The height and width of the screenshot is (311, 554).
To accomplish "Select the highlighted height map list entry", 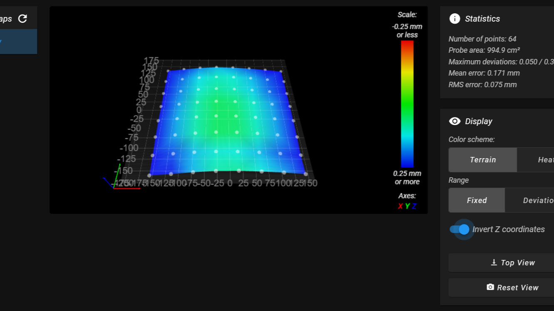I will [18, 42].
